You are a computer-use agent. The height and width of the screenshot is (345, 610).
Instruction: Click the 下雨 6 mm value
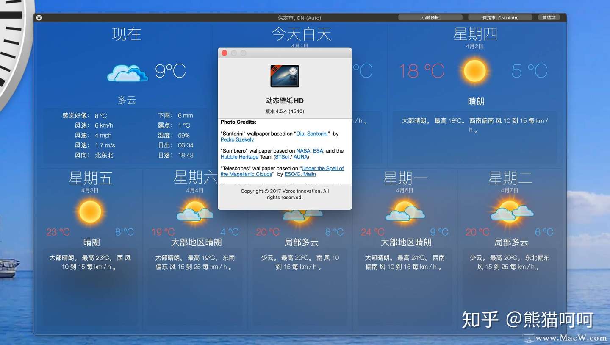coord(186,116)
